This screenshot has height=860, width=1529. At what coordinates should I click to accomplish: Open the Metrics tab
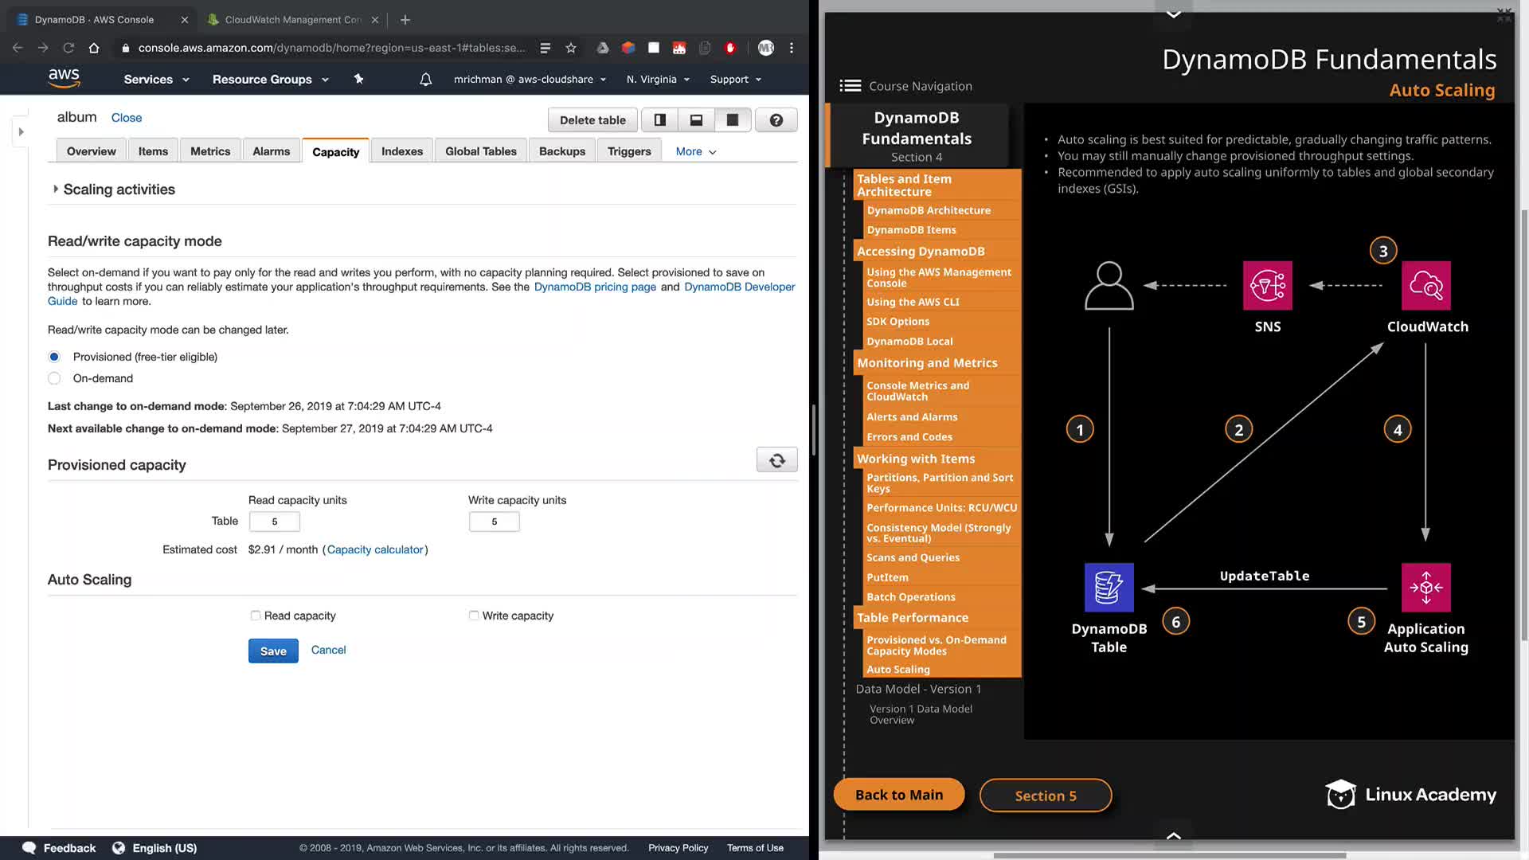tap(210, 151)
